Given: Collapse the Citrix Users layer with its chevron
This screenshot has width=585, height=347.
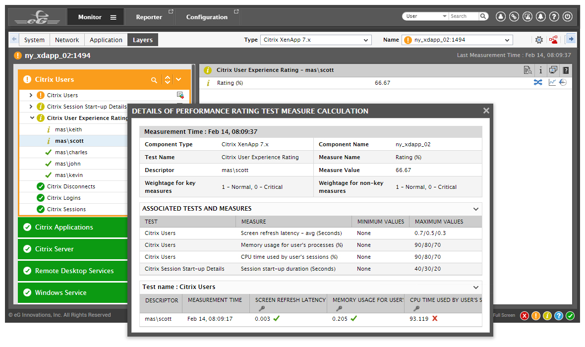Looking at the screenshot, I should click(178, 79).
